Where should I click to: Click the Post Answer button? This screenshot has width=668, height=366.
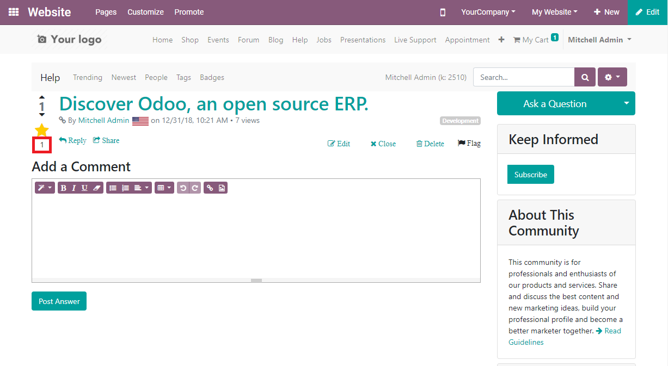[59, 301]
